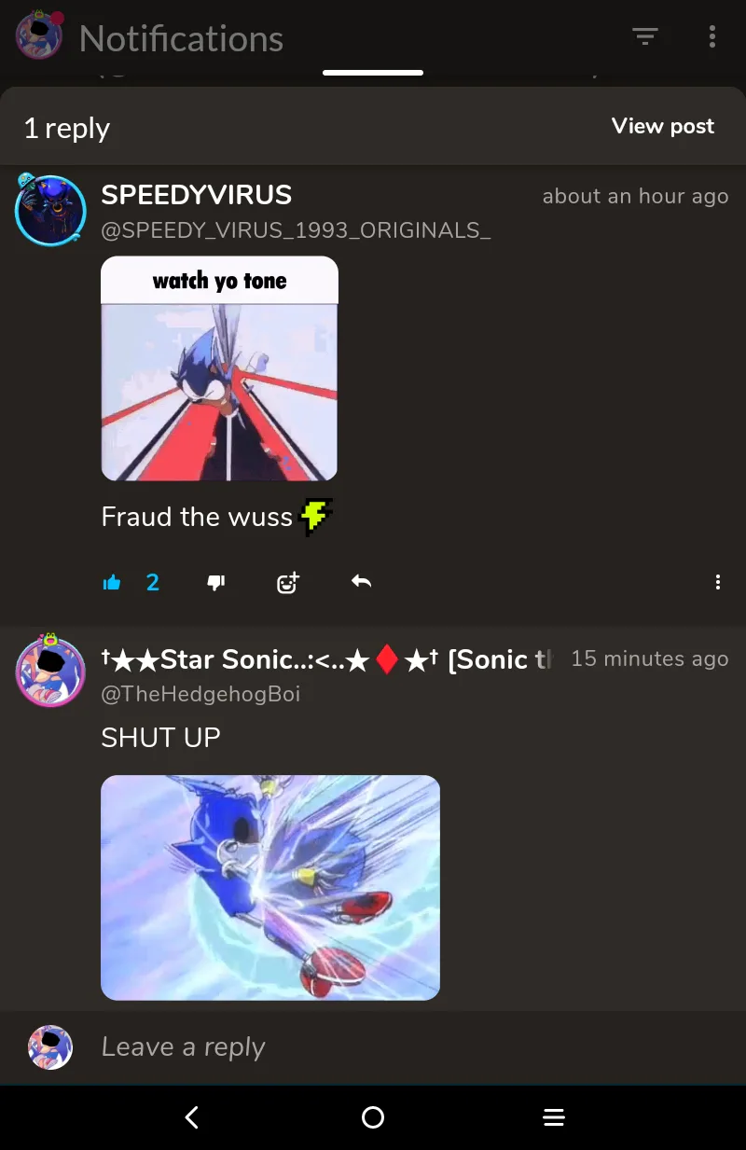Open SPEEDYVIRUS's profile avatar
The width and height of the screenshot is (746, 1150).
point(50,211)
